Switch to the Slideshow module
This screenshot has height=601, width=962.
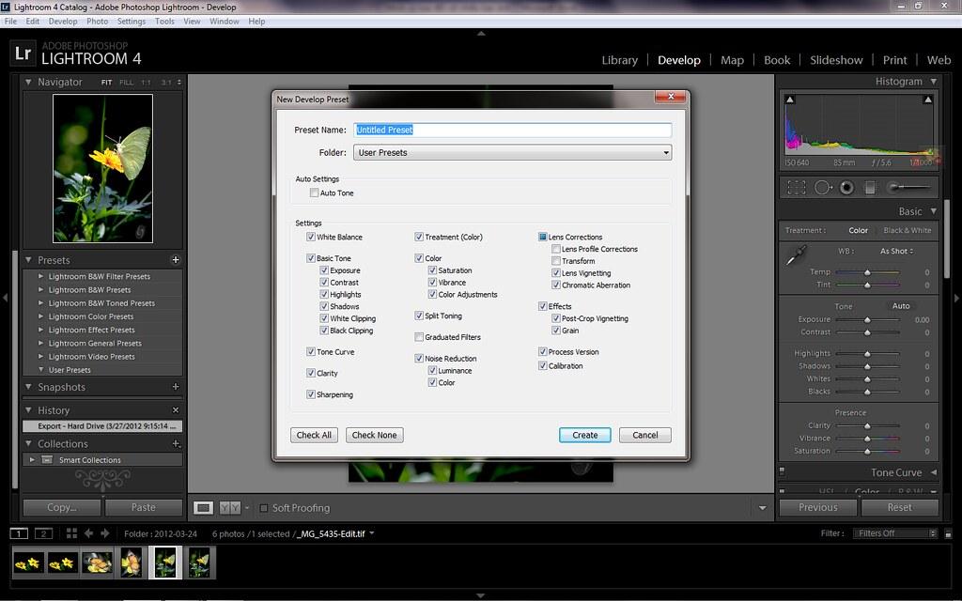click(x=836, y=60)
